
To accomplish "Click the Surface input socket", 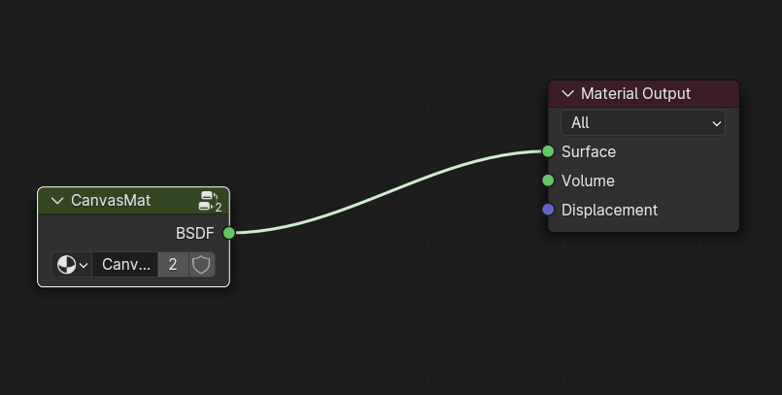I will point(548,151).
